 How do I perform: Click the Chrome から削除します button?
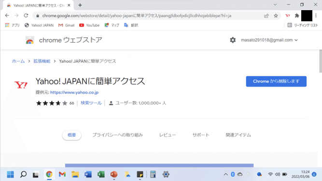coord(276,81)
